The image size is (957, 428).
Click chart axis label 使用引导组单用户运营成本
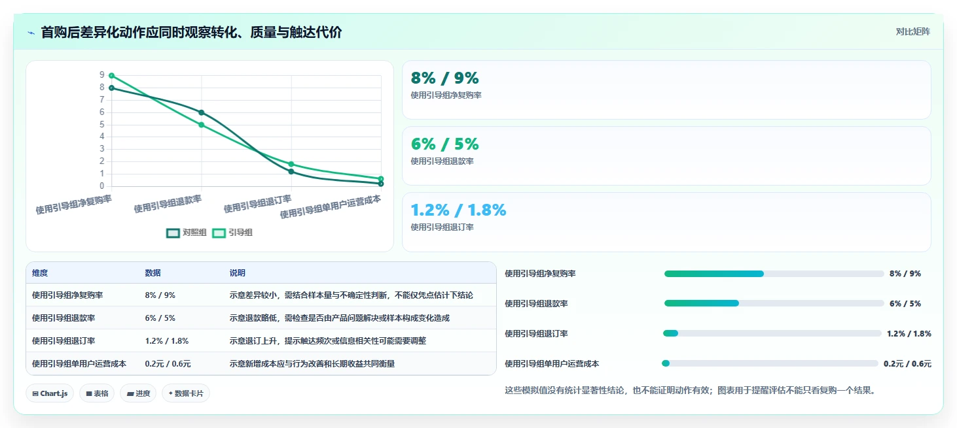[x=330, y=206]
